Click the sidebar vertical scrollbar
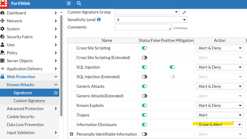This screenshot has height=139, width=247. [61, 65]
